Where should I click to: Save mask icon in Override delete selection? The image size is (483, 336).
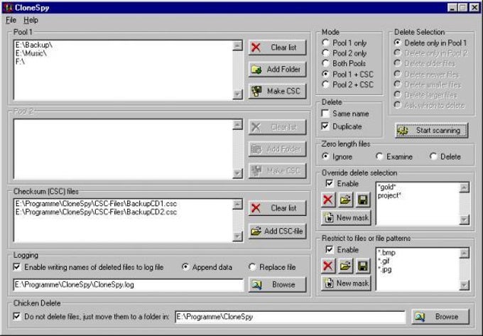tap(363, 200)
